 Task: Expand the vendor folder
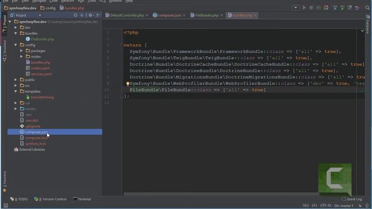(x=16, y=109)
